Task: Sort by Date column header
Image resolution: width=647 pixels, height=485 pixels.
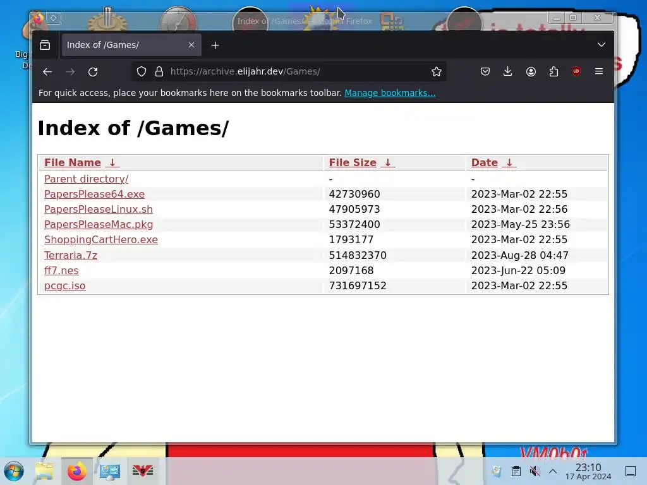Action: [493, 162]
